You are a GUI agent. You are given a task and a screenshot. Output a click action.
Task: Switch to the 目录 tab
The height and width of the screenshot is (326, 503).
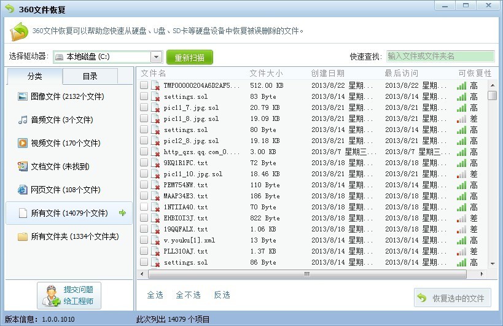pyautogui.click(x=90, y=76)
